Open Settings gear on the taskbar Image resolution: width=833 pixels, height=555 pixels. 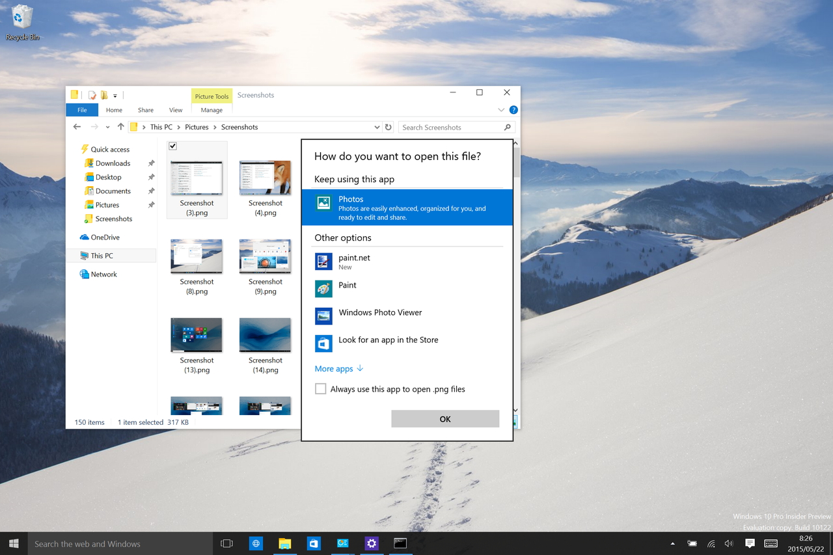click(372, 543)
